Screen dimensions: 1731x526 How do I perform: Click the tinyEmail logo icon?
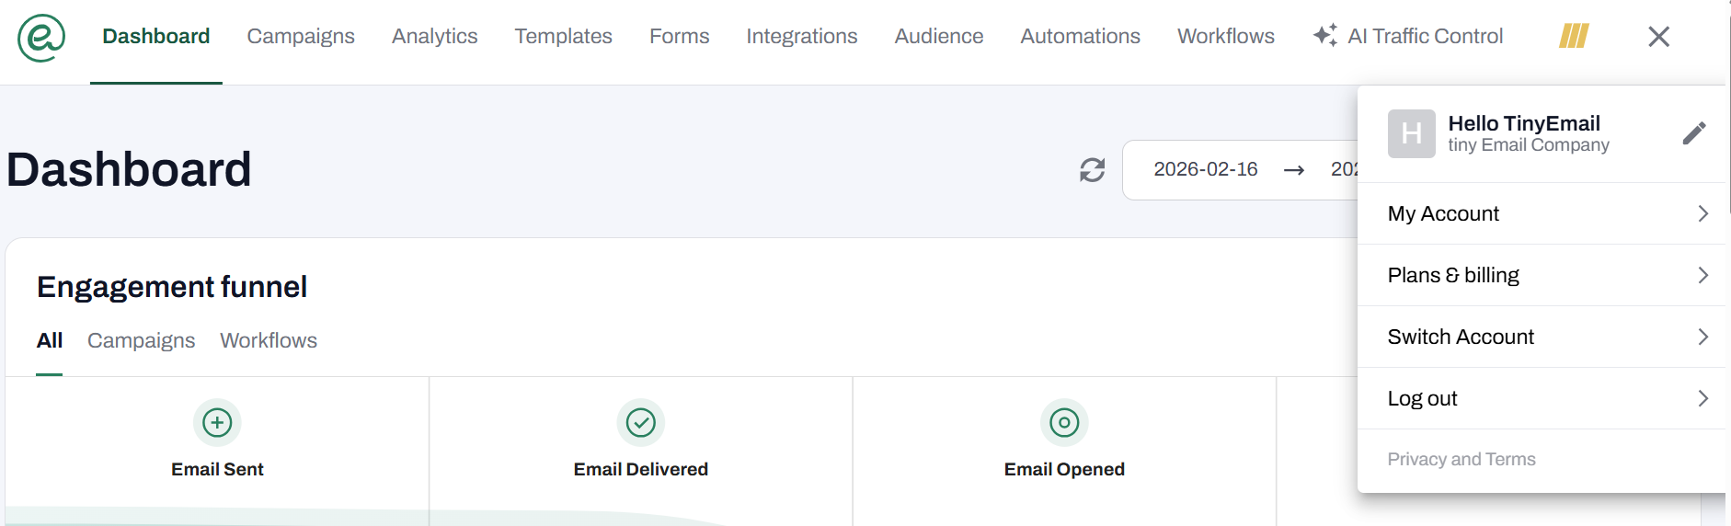coord(41,38)
